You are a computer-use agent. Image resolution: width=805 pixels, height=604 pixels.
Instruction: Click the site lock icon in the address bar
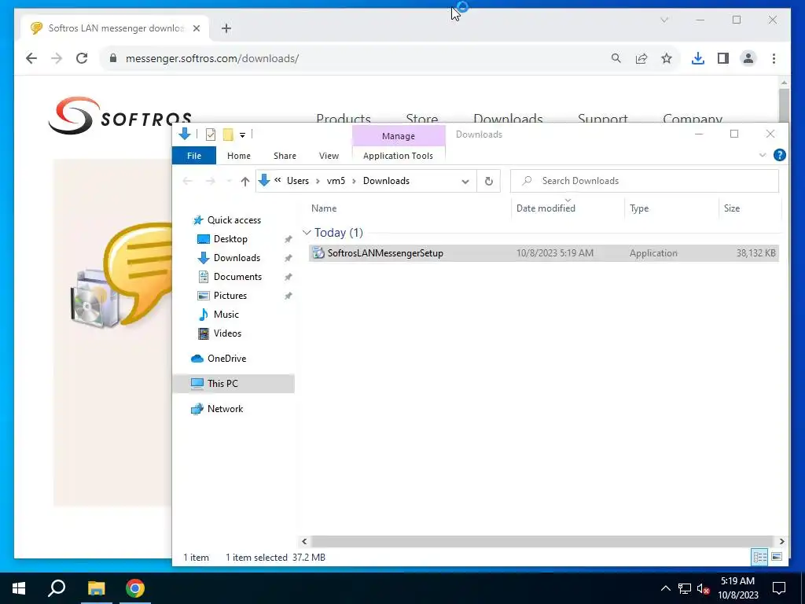[x=113, y=58]
